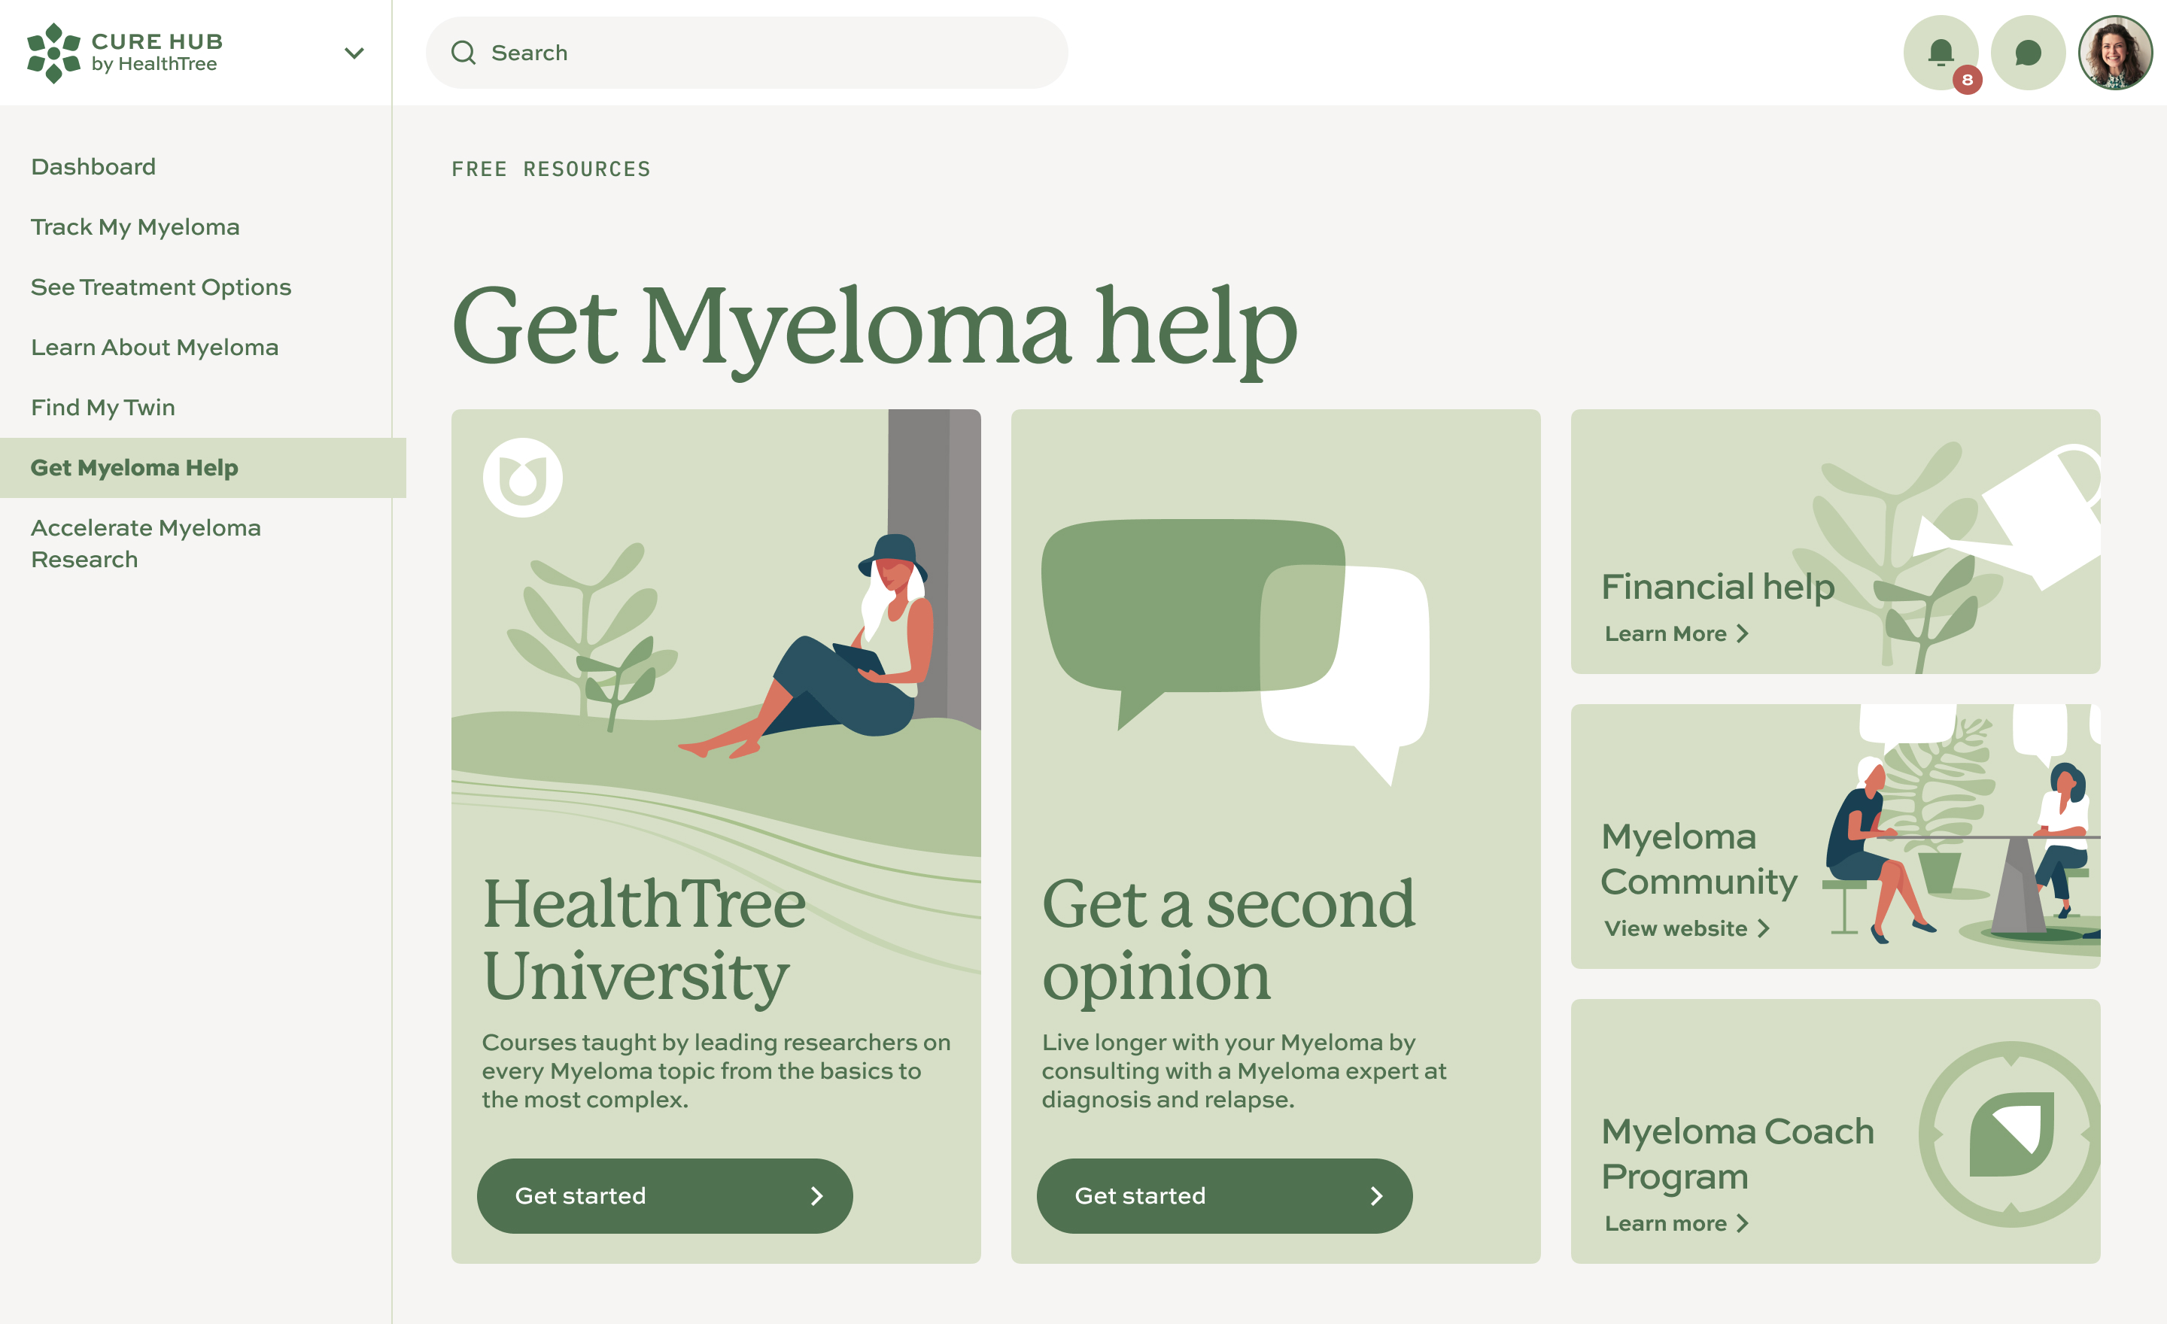Focus the Search input field

coord(746,53)
